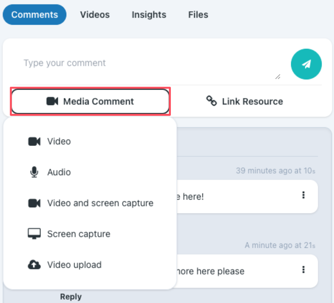Click the Reply link
The width and height of the screenshot is (334, 303).
point(71,297)
